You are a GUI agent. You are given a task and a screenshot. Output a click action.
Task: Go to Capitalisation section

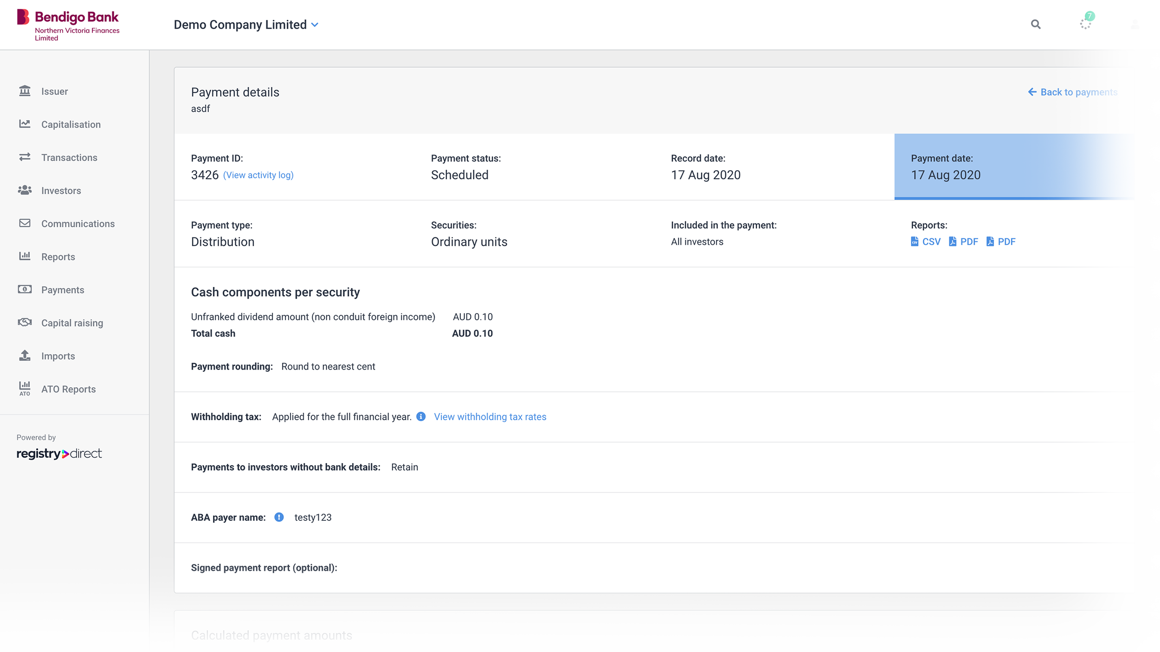pos(71,124)
